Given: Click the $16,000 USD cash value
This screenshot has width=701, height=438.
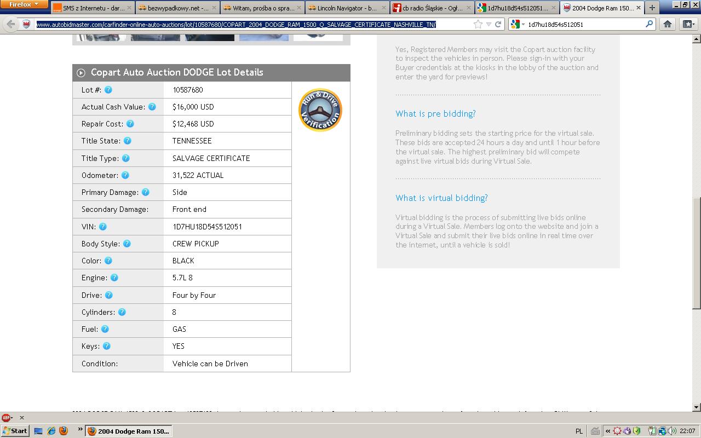Looking at the screenshot, I should click(193, 107).
